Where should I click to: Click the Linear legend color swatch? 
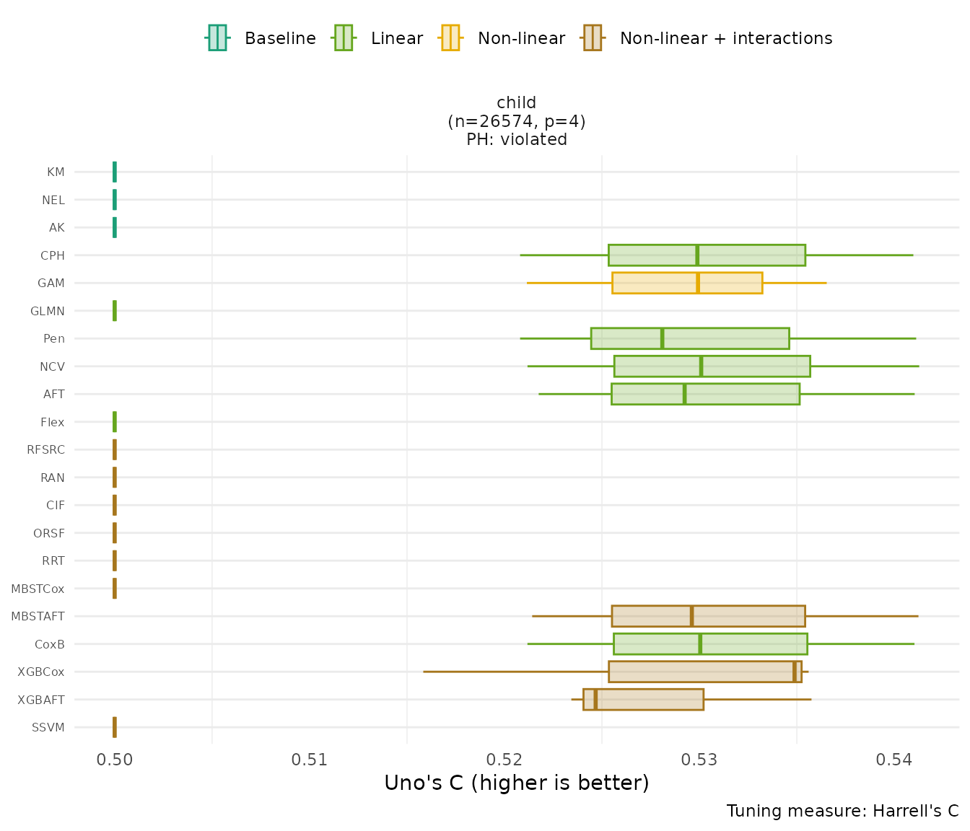point(344,38)
